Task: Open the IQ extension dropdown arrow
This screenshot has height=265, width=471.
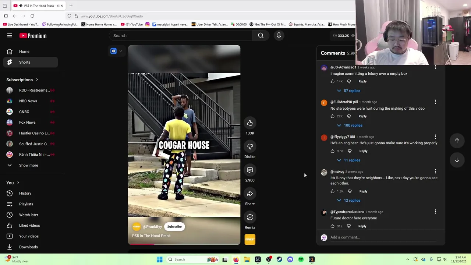Action: (x=121, y=51)
